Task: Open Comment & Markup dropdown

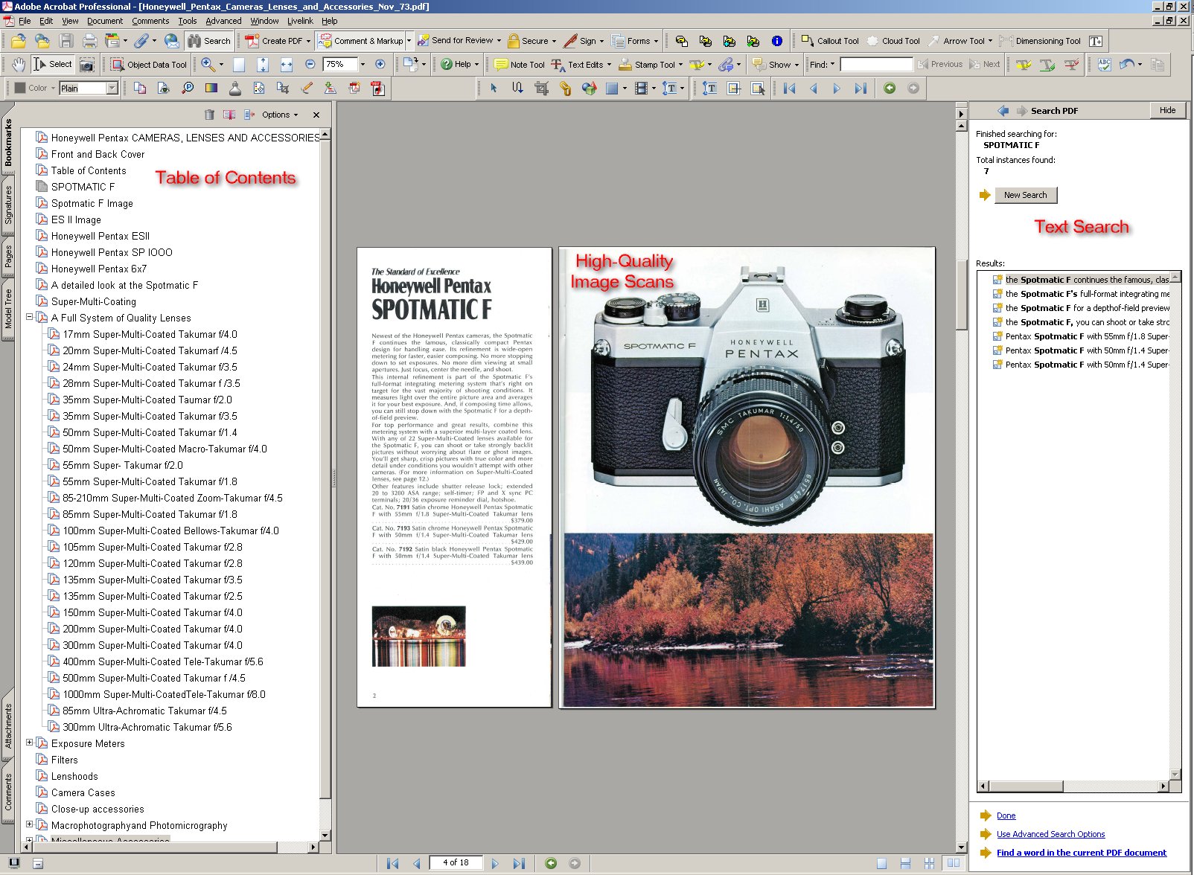Action: [409, 41]
